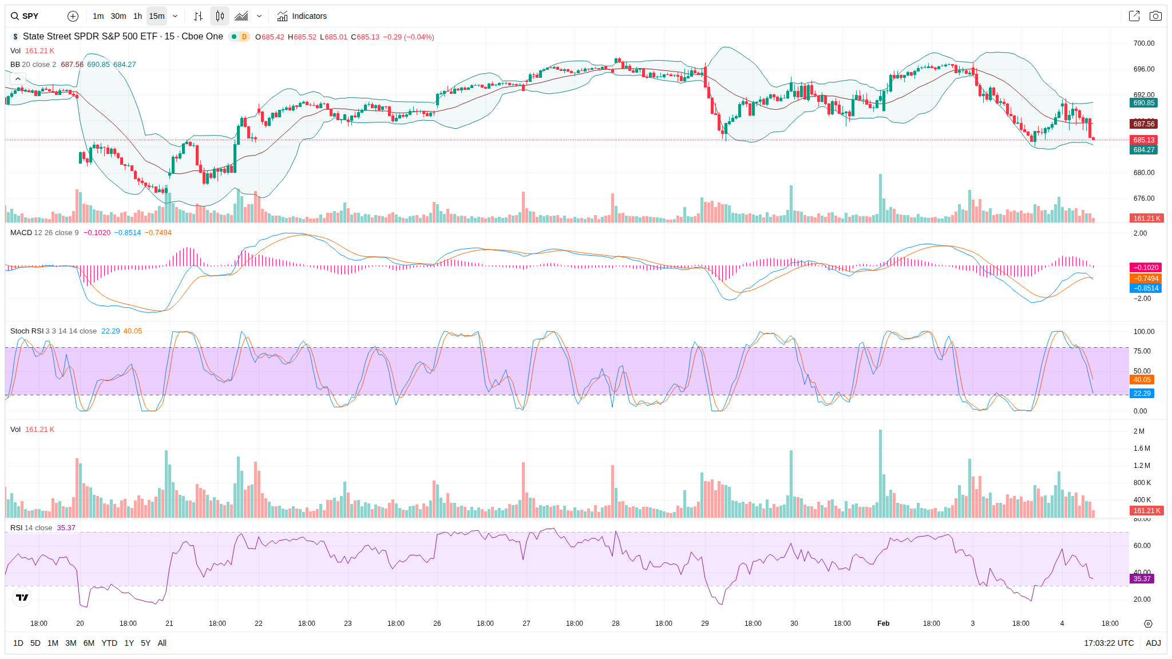Click the compare/add symbol plus icon
Image resolution: width=1172 pixels, height=659 pixels.
73,16
